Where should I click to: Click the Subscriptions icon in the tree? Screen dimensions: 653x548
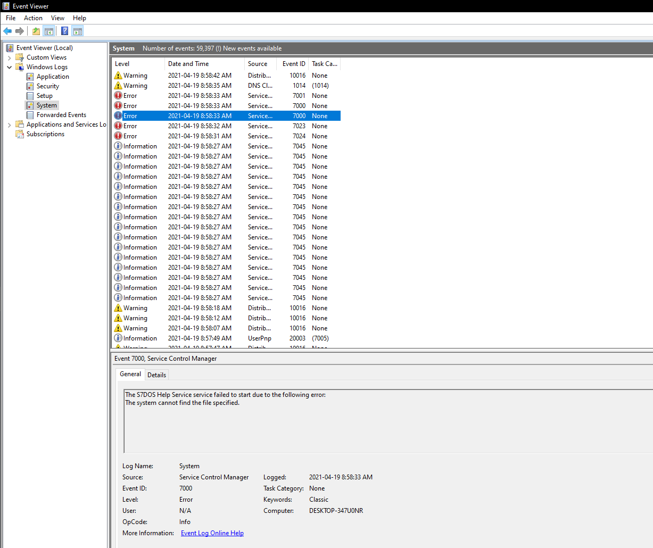click(x=20, y=134)
